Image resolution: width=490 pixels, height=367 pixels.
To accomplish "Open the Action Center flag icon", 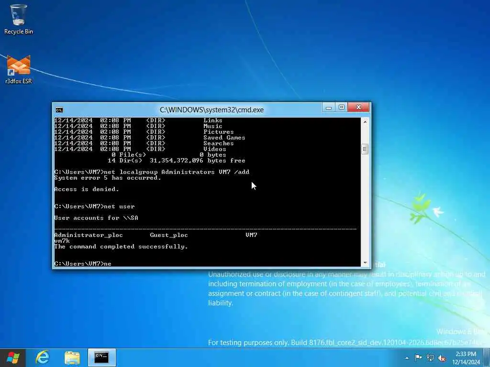I will tap(418, 358).
